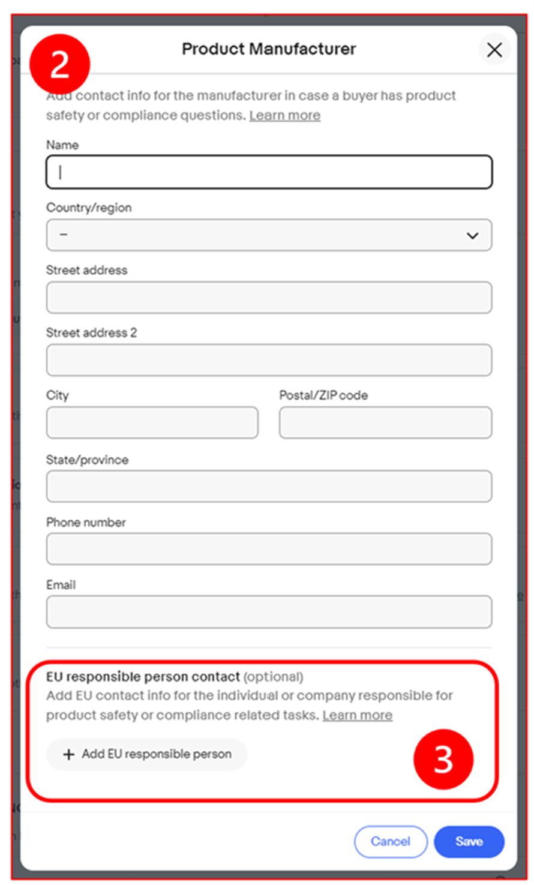Focus the Postal/ZIP code field
The image size is (534, 885).
point(385,422)
